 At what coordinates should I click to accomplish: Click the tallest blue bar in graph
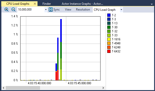[61, 31]
